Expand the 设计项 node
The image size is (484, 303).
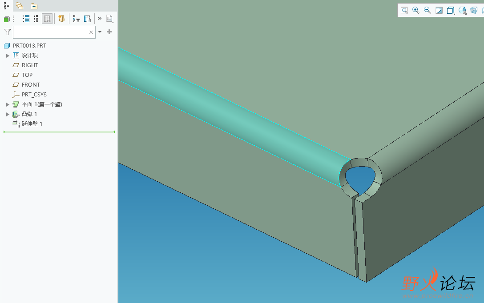[8, 56]
